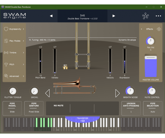Image resolution: width=165 pixels, height=138 pixels.
Task: Open the three-dots options menu
Action: [158, 16]
